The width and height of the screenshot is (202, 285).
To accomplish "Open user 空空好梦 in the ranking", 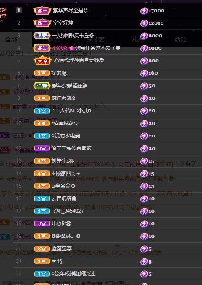I will pyautogui.click(x=63, y=23).
